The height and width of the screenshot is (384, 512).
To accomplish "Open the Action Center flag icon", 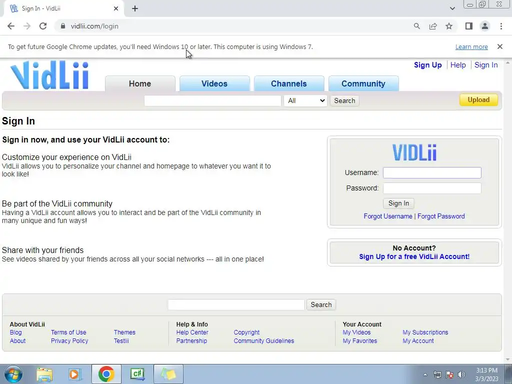I will tap(449, 374).
